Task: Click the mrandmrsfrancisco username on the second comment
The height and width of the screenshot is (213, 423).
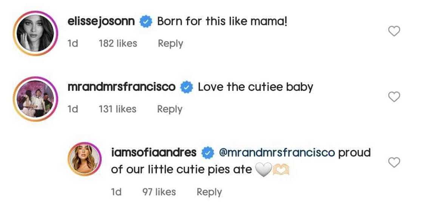Action: coord(121,87)
